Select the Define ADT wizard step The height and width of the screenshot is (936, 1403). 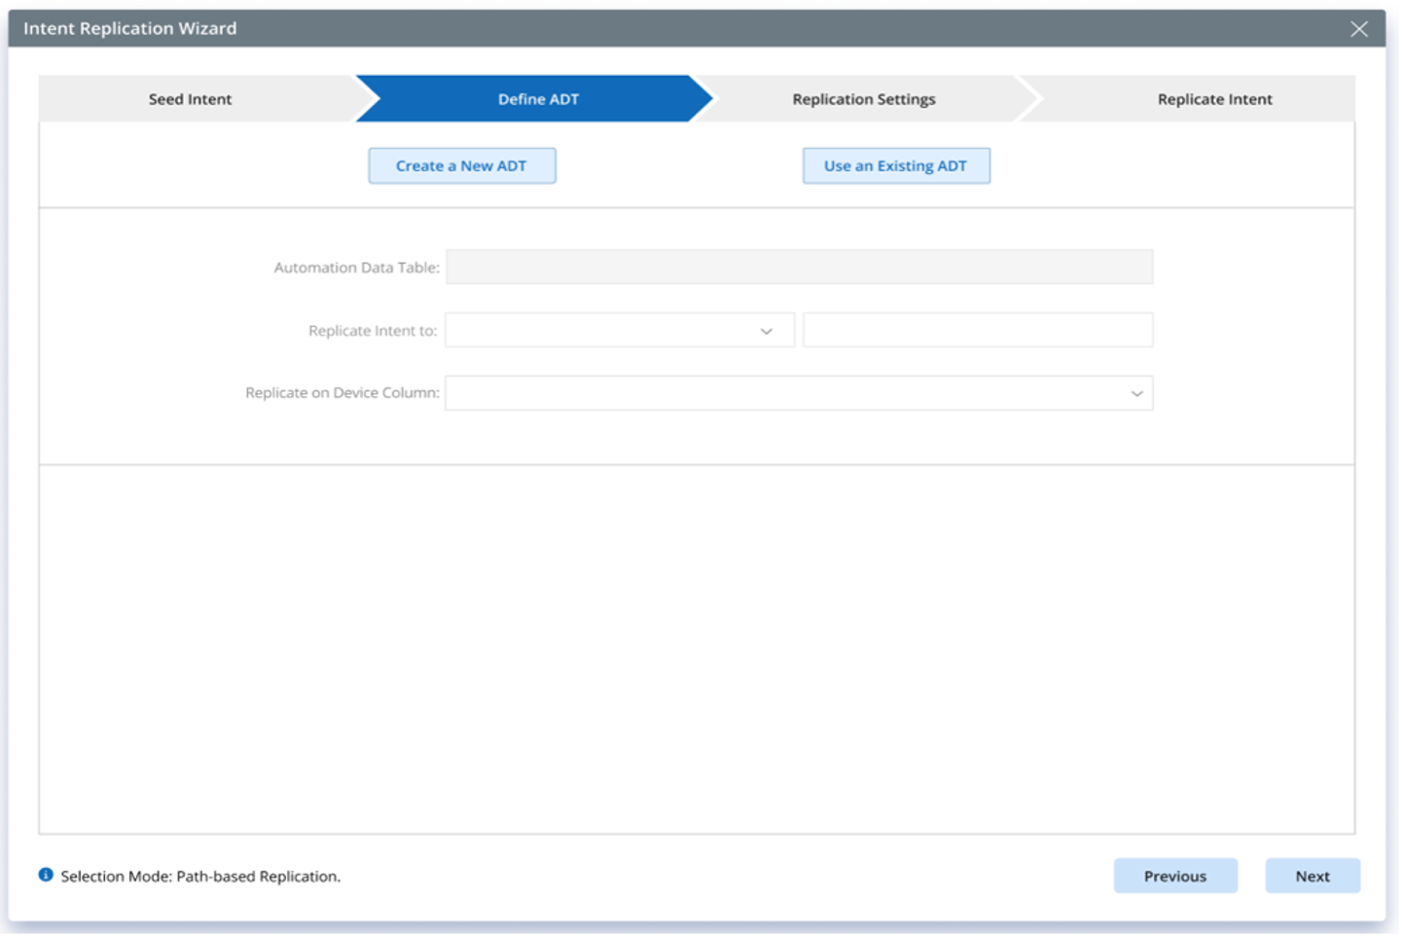click(x=538, y=99)
